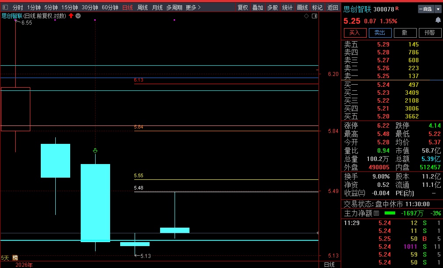Select the 30分钟 period tab

(x=90, y=7)
